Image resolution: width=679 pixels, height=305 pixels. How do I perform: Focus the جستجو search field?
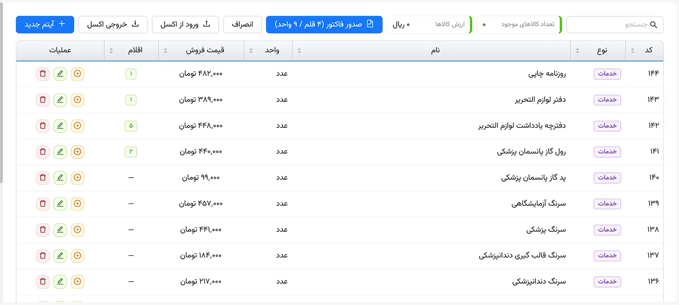coord(615,24)
